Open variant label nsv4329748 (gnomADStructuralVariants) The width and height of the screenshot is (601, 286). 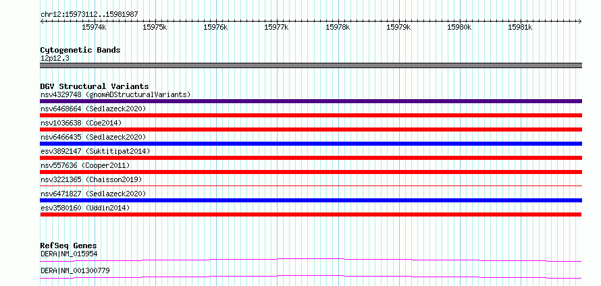pyautogui.click(x=115, y=94)
